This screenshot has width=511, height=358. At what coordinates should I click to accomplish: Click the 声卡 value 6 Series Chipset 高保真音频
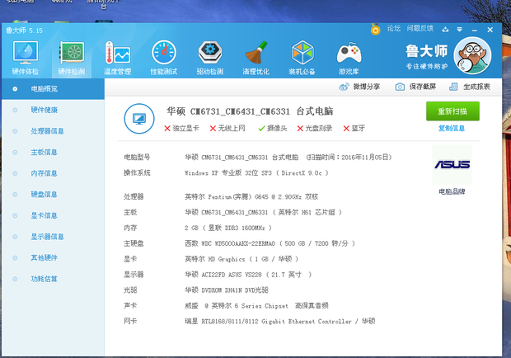click(x=256, y=306)
